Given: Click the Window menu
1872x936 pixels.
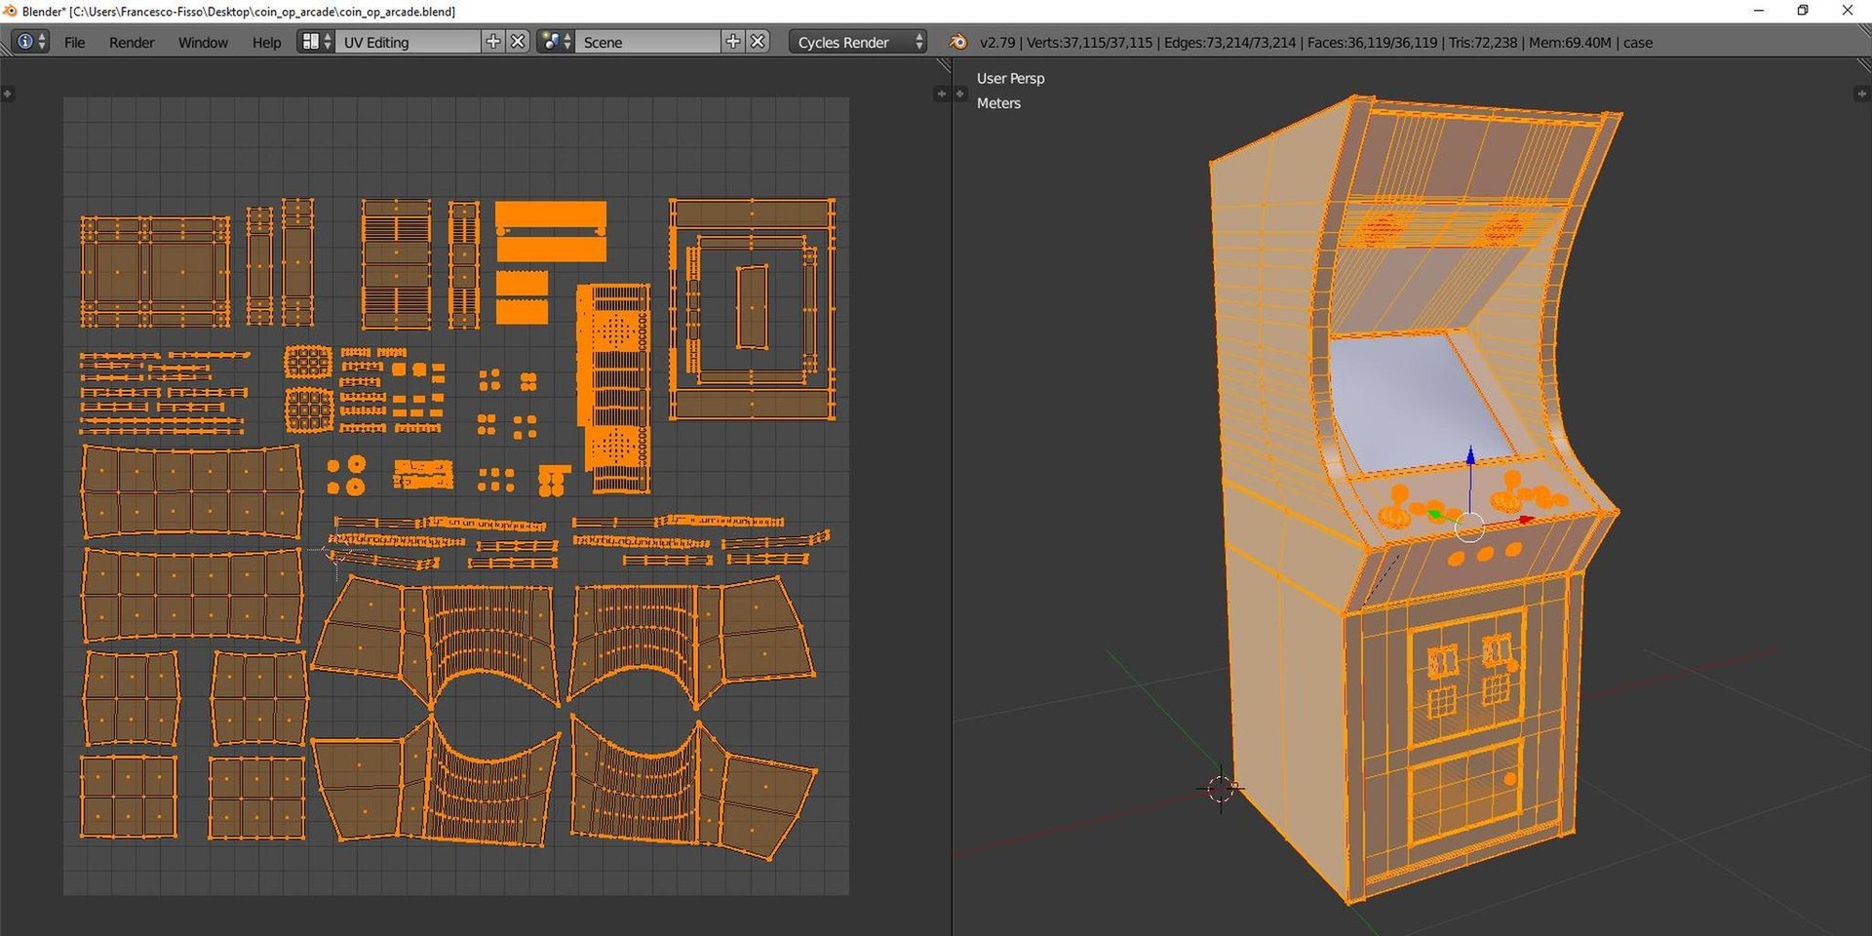Looking at the screenshot, I should pyautogui.click(x=203, y=43).
